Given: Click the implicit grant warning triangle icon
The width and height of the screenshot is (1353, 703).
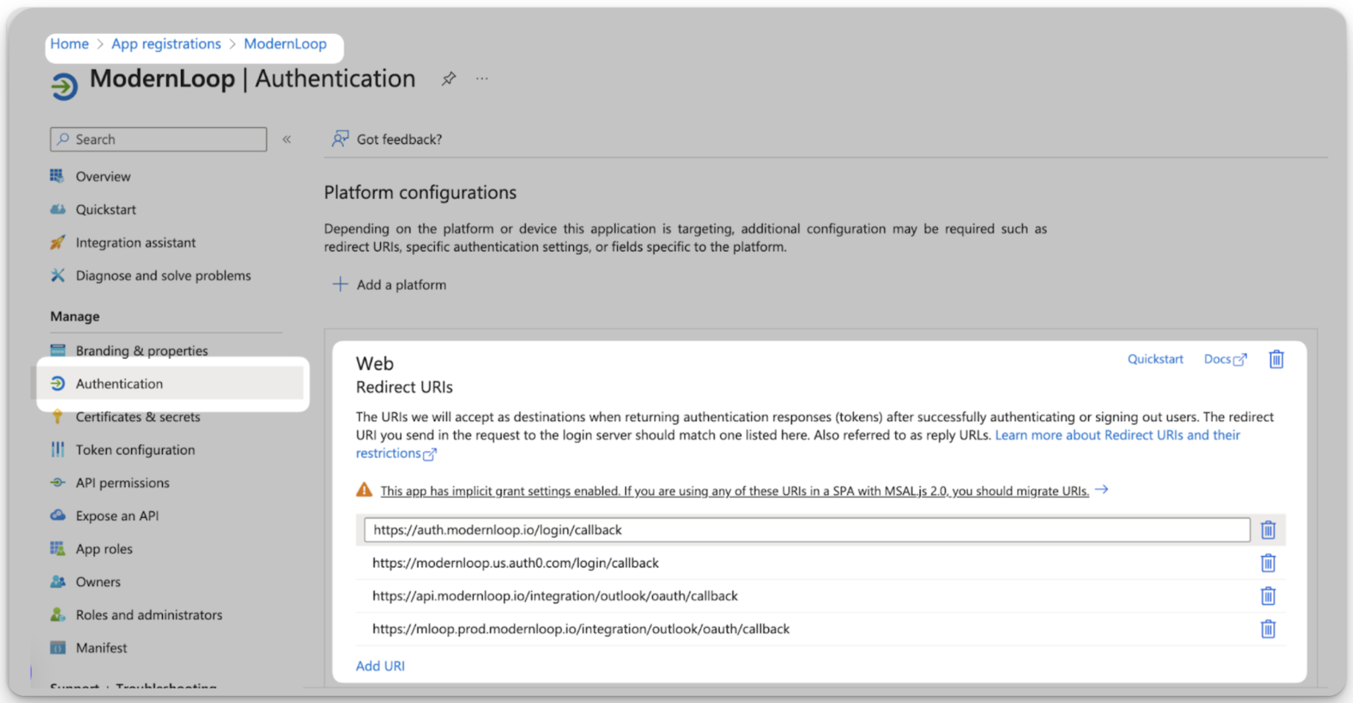Looking at the screenshot, I should pos(364,490).
